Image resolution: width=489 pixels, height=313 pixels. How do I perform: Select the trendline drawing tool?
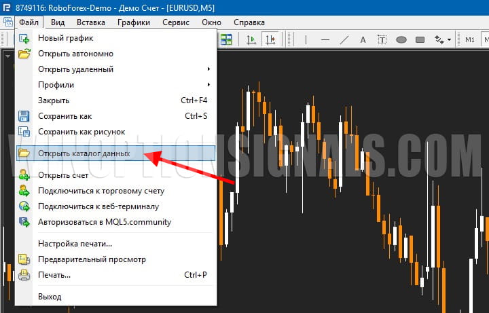(x=344, y=39)
